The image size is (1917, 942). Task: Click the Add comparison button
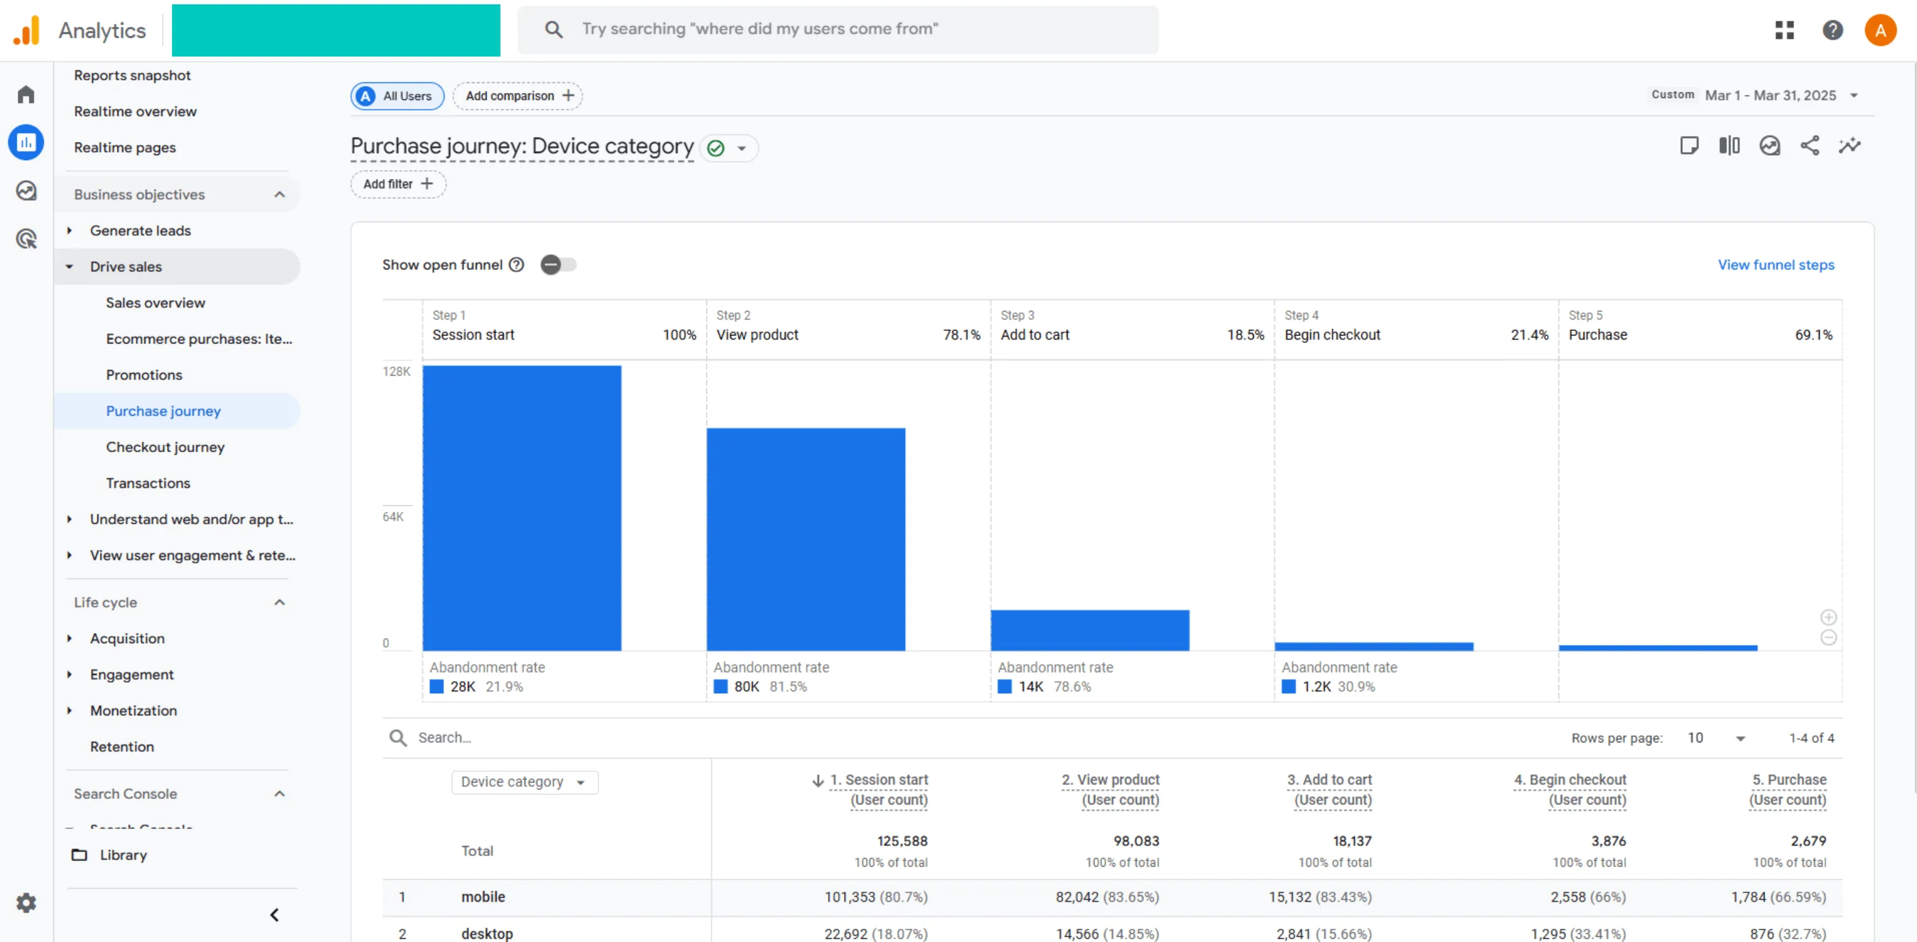[x=518, y=96]
